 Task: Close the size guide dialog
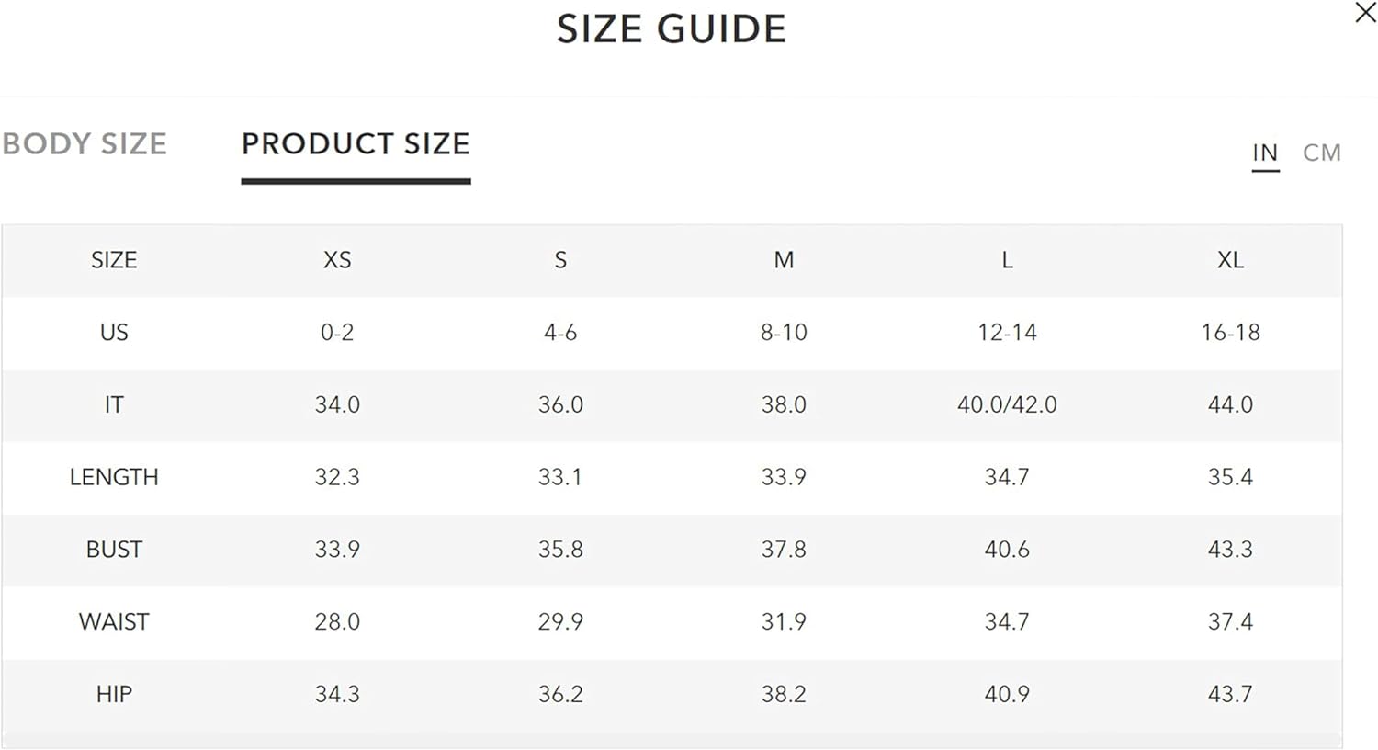click(1365, 13)
